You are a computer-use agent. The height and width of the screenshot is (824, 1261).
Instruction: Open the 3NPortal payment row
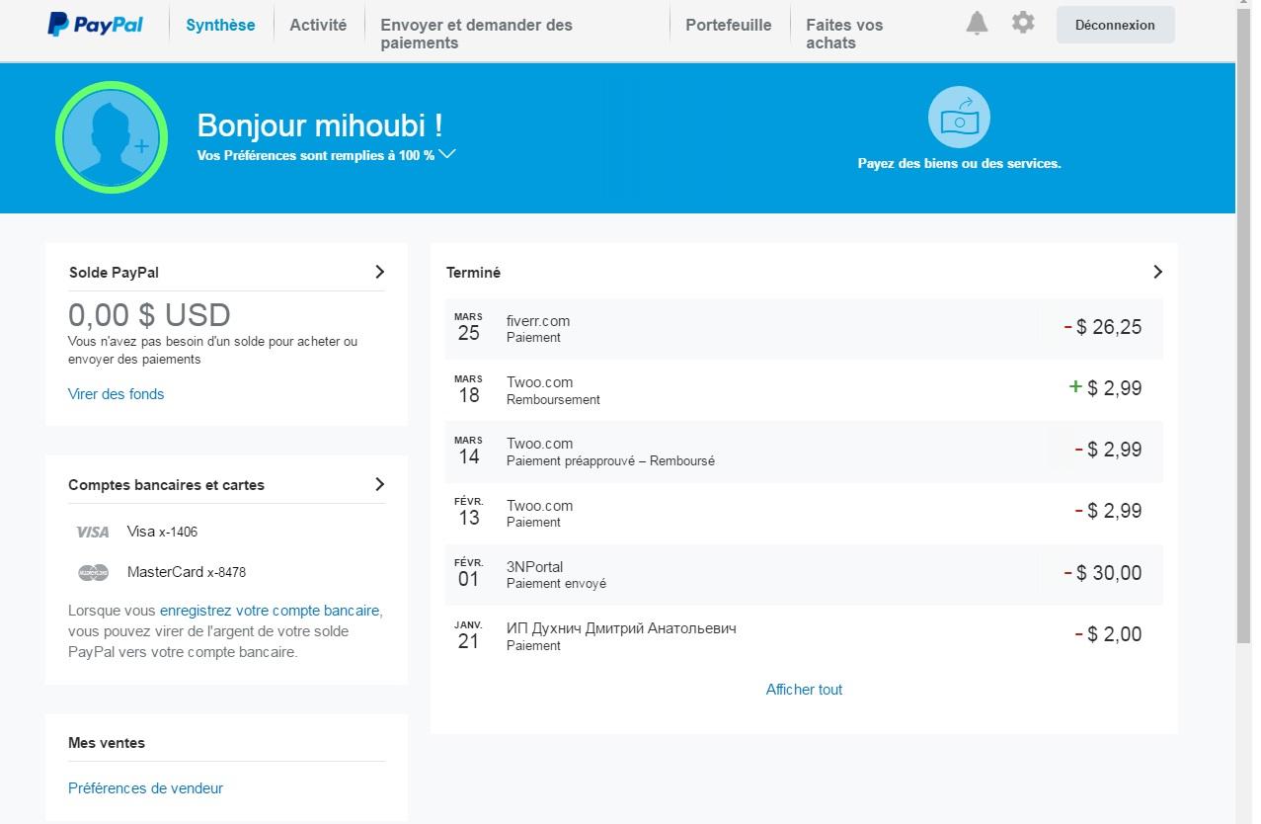point(804,574)
